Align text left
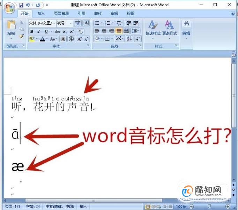238x210 pixels. pos(97,31)
